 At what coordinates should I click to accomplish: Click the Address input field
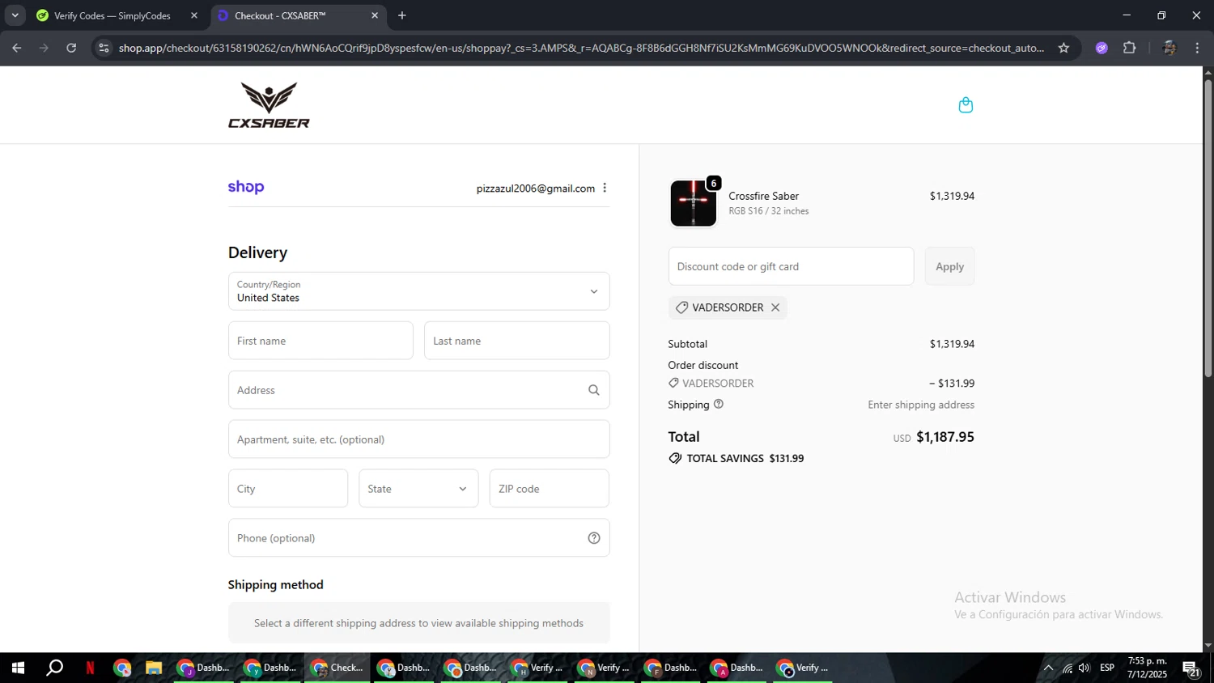tap(418, 390)
